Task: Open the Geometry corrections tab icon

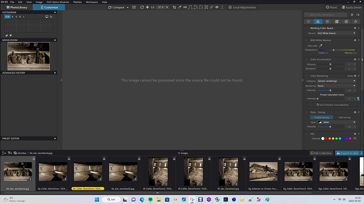Action: tap(337, 22)
